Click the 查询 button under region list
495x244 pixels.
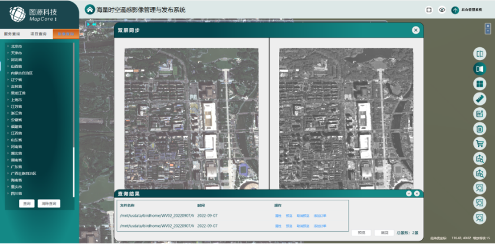click(27, 203)
